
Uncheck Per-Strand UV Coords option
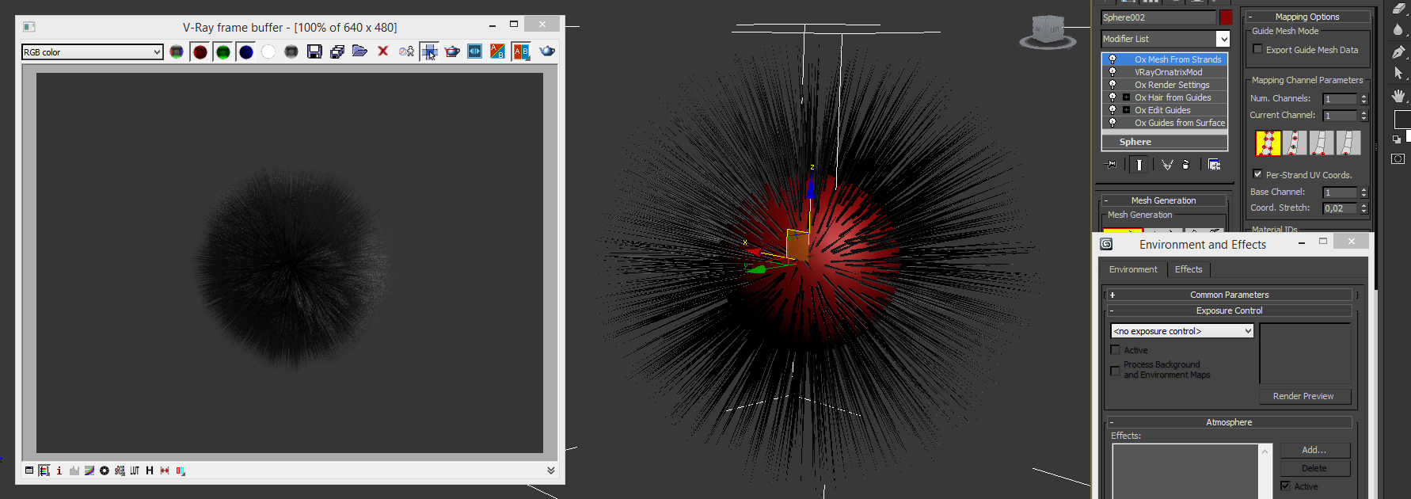coord(1257,174)
